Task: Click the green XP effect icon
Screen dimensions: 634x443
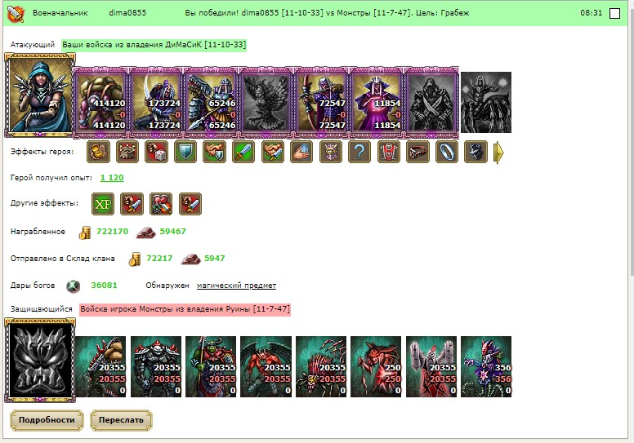Action: tap(103, 204)
